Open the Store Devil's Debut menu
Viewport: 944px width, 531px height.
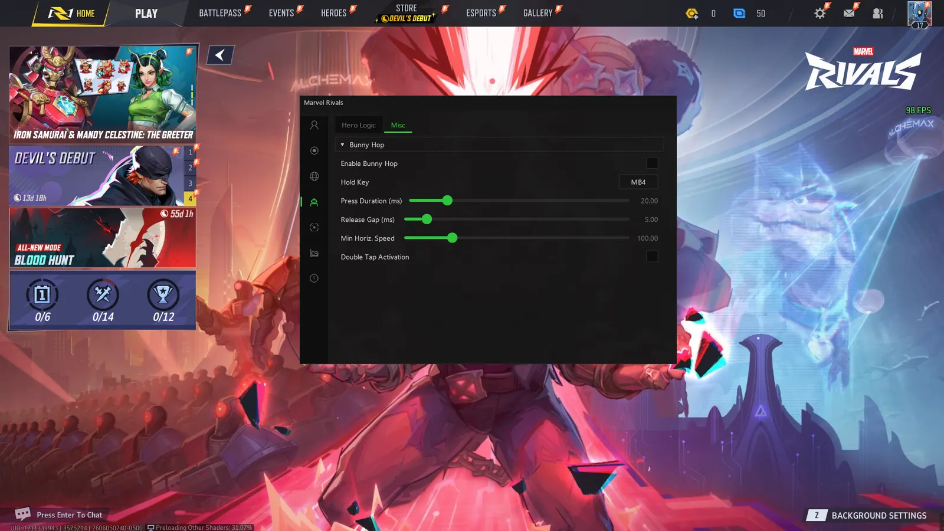(407, 13)
